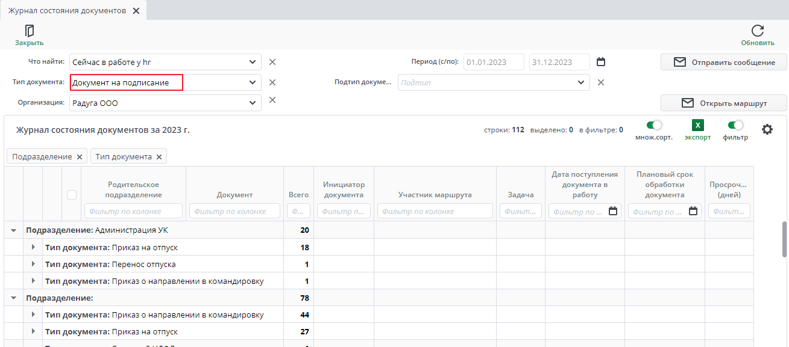
Task: Click the Обновить refresh icon
Action: point(758,31)
